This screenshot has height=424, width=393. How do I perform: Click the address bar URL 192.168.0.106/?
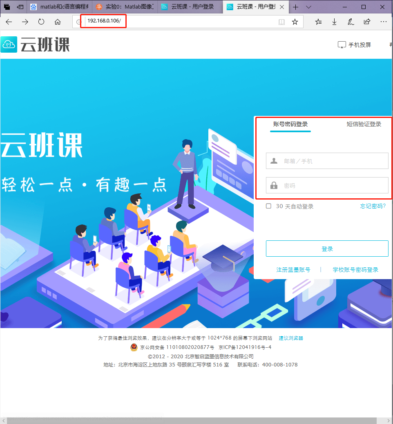click(x=104, y=21)
